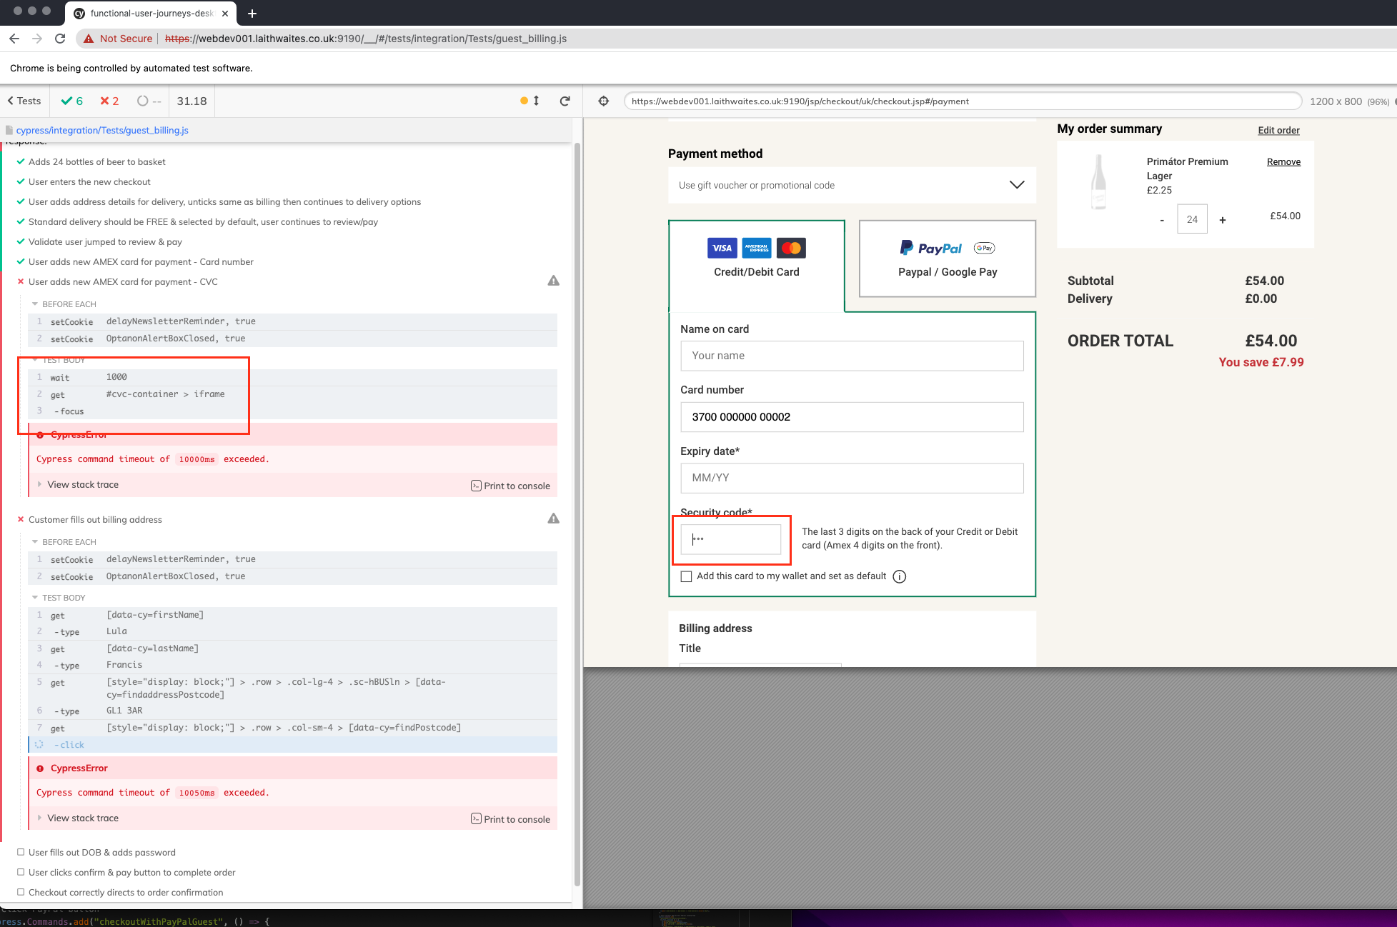Screen dimensions: 1397x927
Task: Click the Expiry date MM/YY field
Action: pyautogui.click(x=852, y=478)
